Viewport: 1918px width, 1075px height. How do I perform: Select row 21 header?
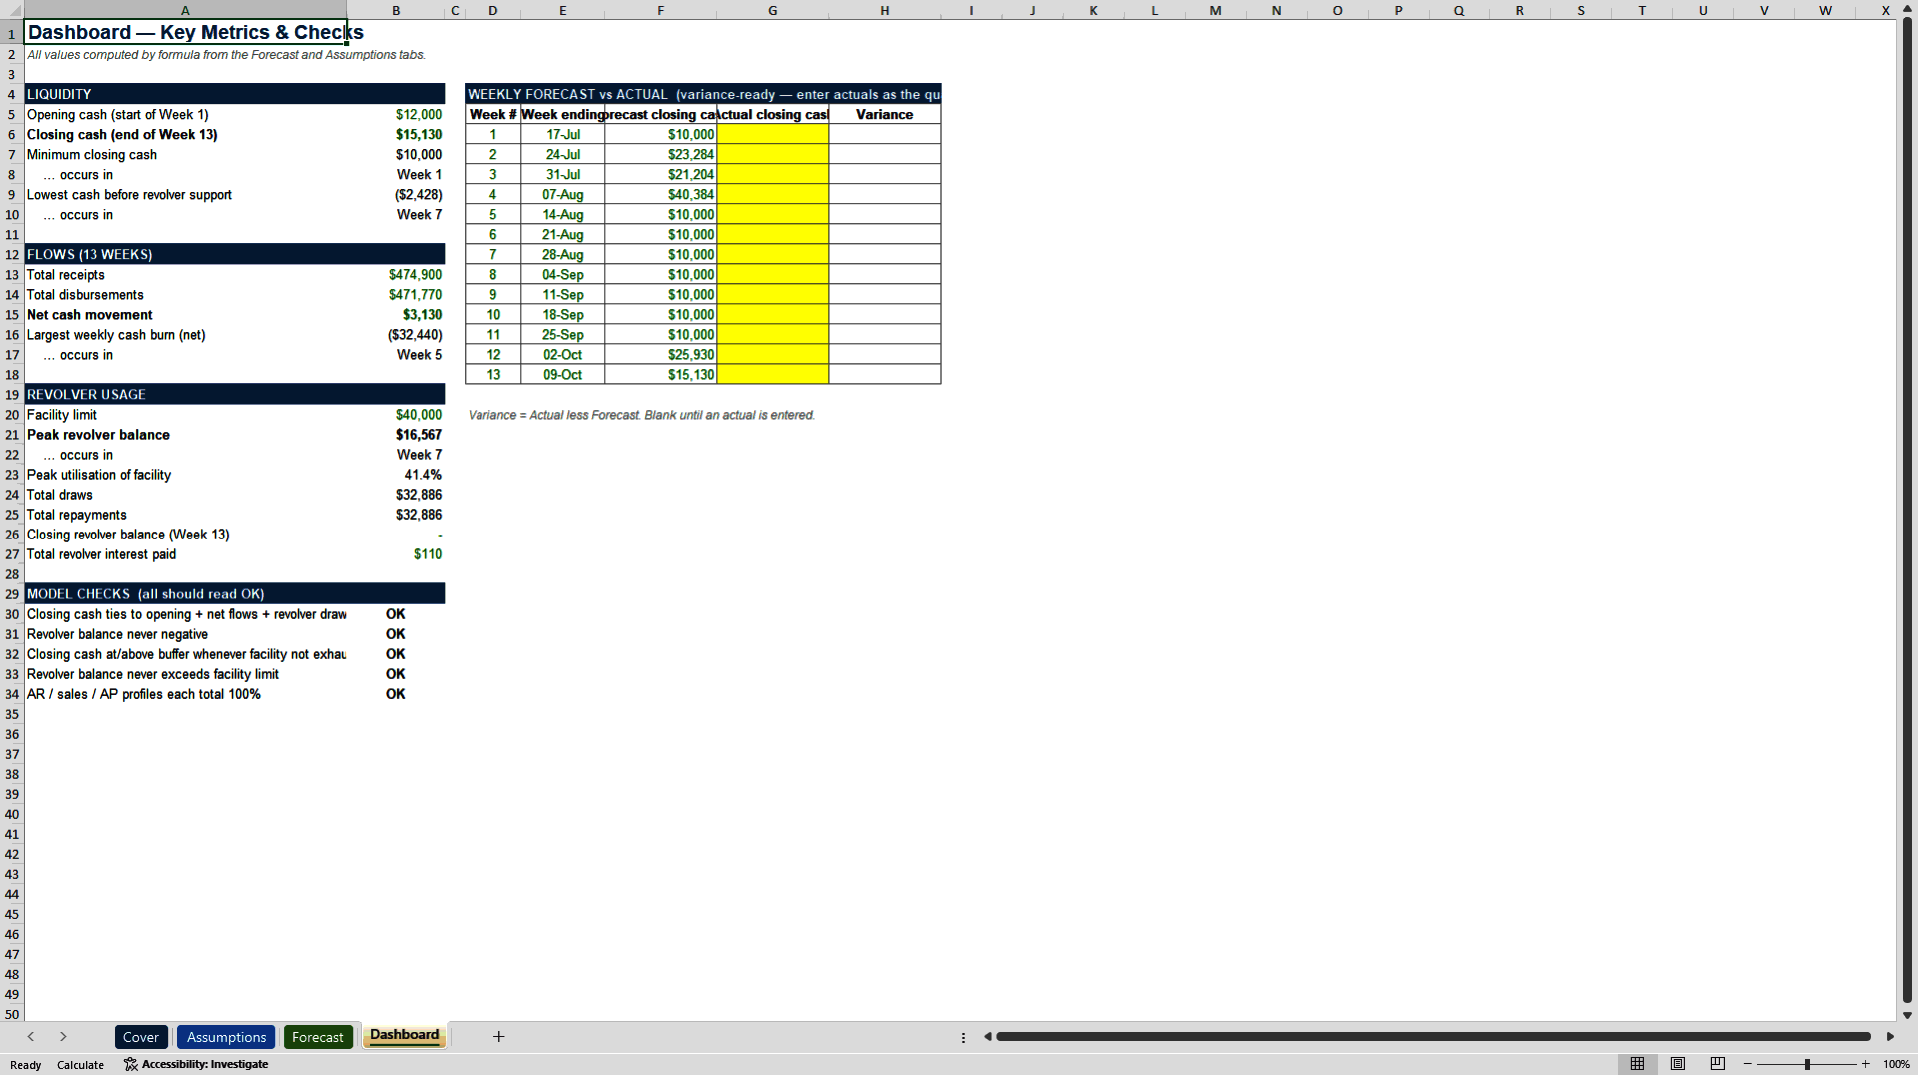click(x=12, y=435)
